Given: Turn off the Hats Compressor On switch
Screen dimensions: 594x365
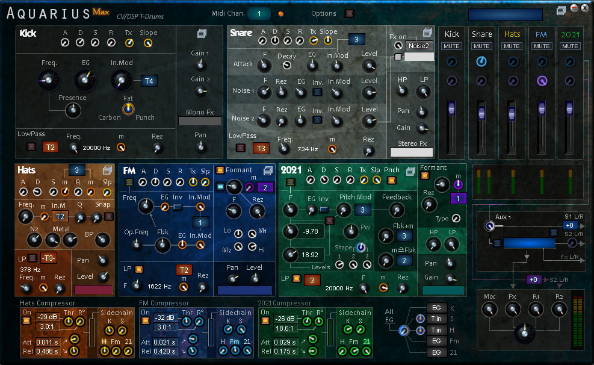Looking at the screenshot, I should 26,320.
